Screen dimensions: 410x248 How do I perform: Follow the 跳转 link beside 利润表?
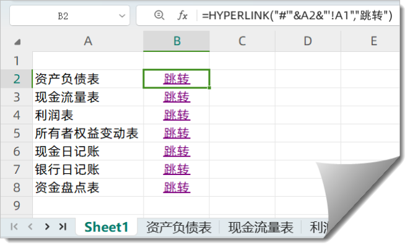177,115
